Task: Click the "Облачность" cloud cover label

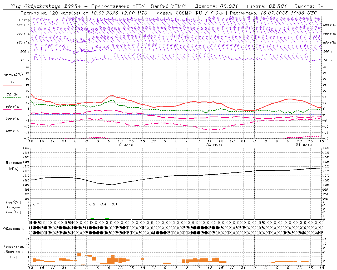Action: click(x=13, y=229)
